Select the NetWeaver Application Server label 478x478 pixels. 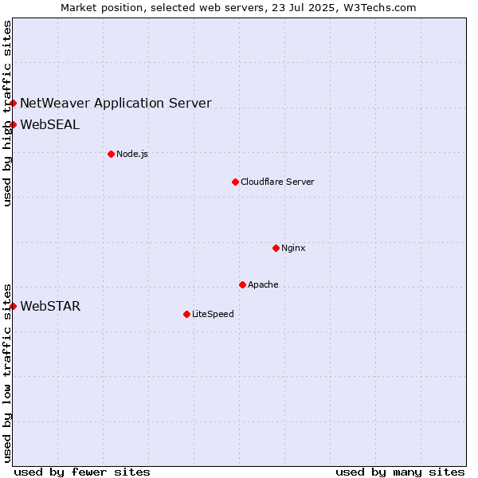pos(116,104)
